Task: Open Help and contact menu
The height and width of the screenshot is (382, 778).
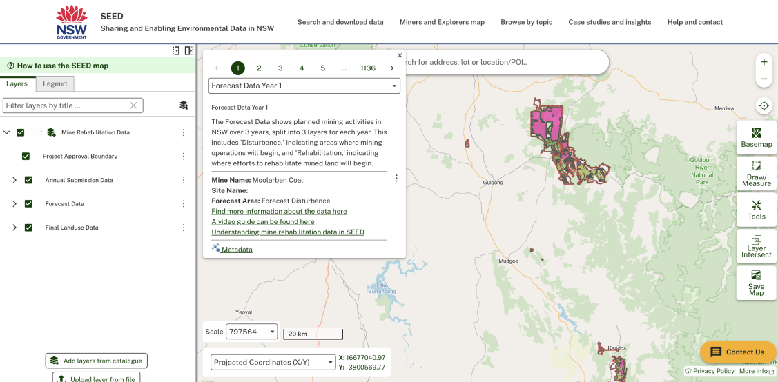Action: tap(695, 22)
